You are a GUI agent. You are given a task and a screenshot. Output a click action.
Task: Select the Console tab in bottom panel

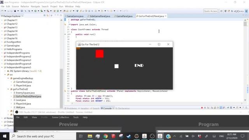click(107, 108)
